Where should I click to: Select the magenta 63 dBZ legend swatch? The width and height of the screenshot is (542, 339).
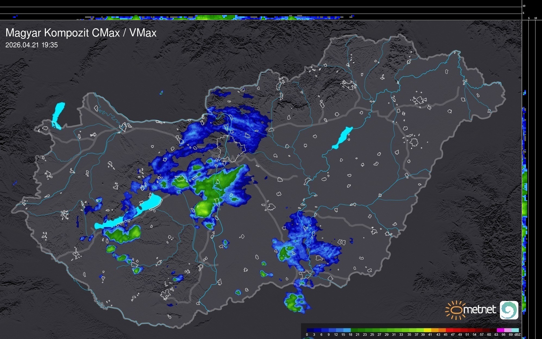[500, 330]
